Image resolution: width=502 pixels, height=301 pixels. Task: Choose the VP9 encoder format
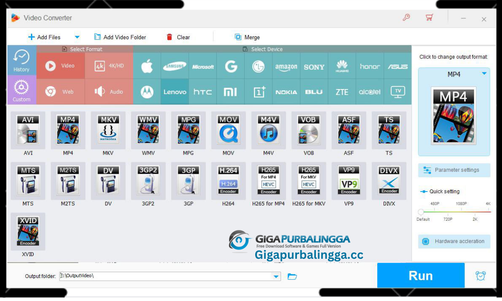(349, 181)
